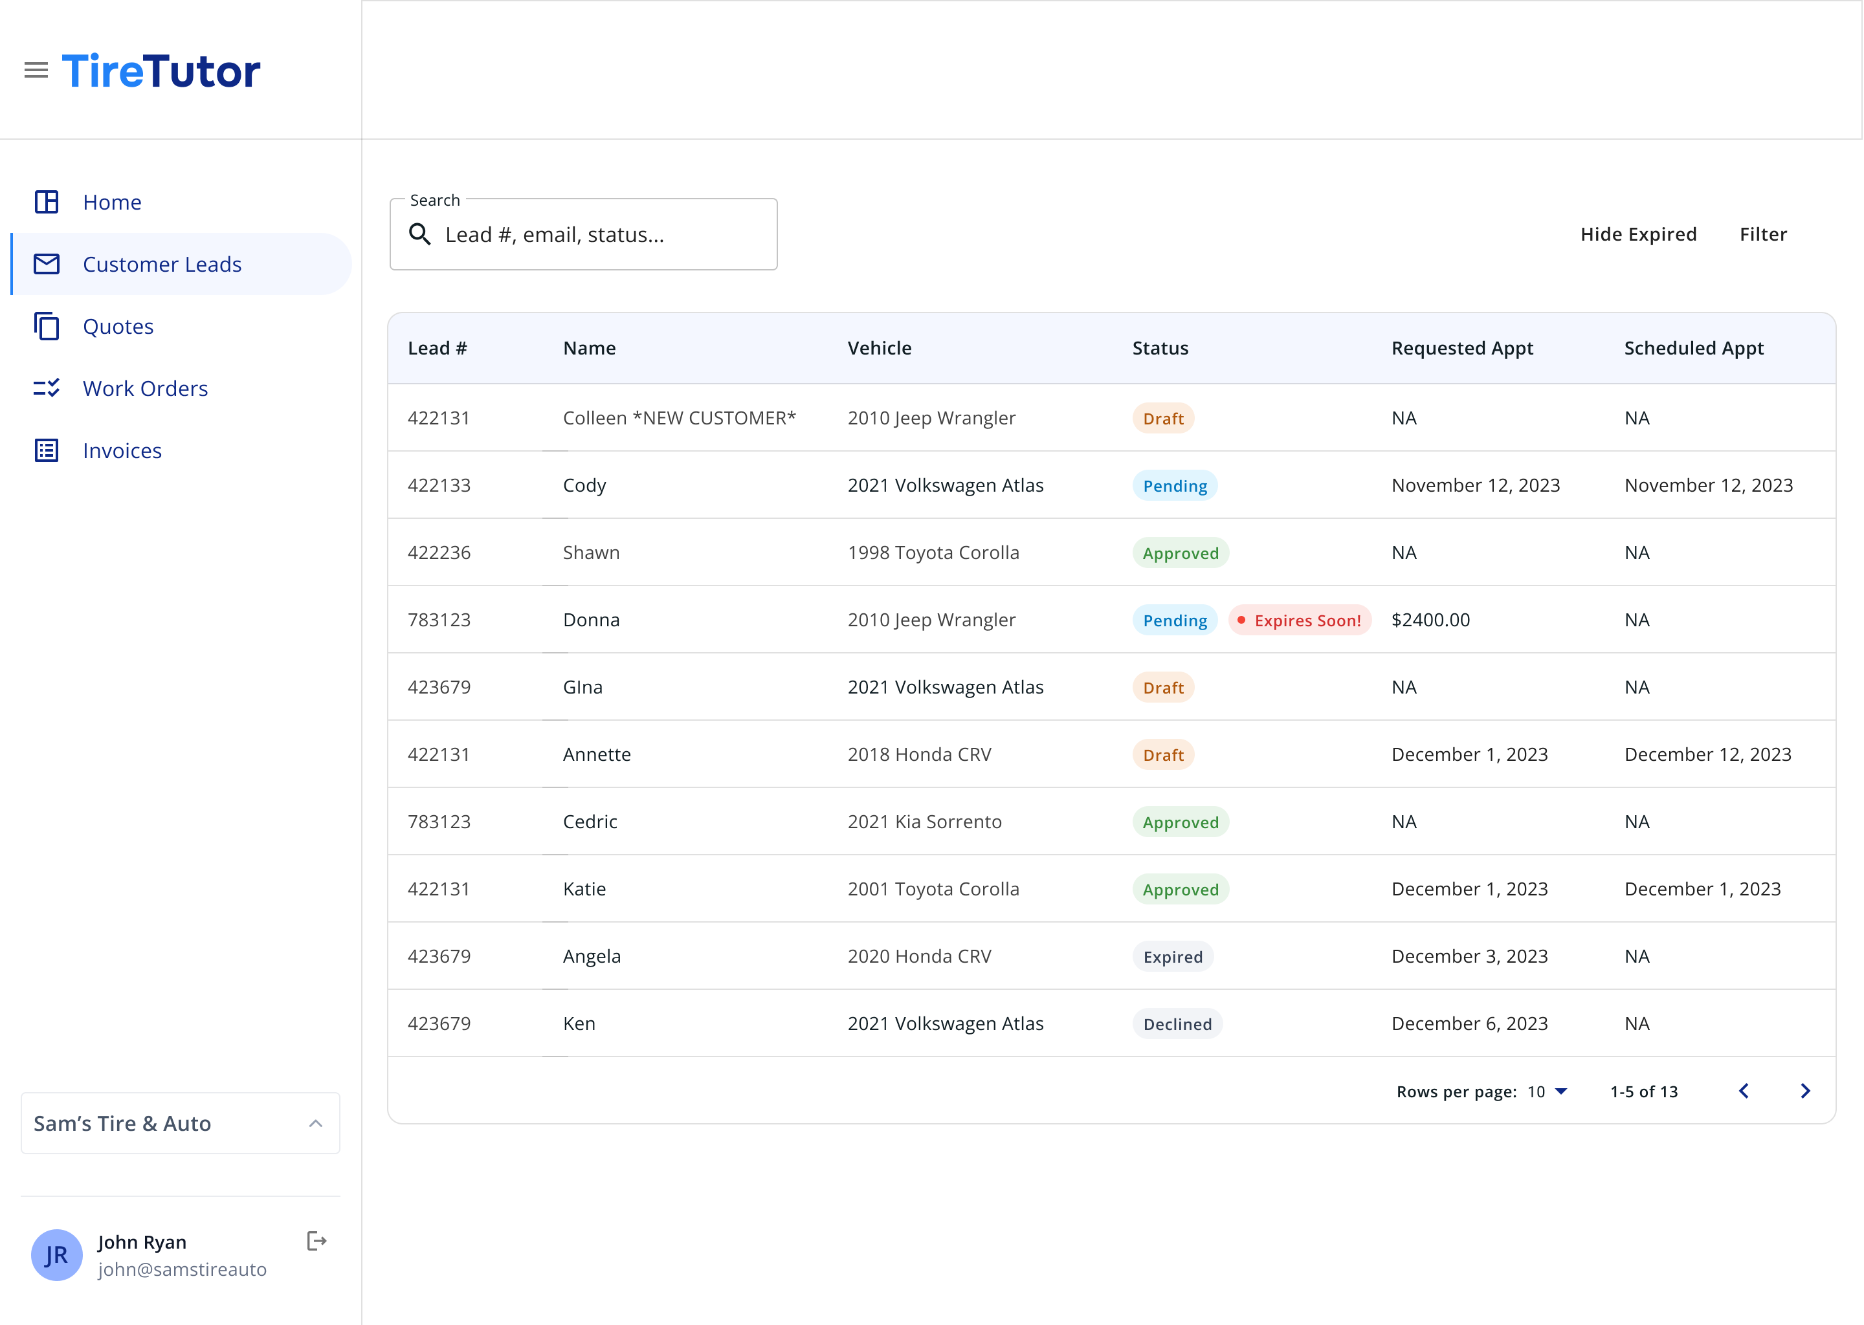The image size is (1864, 1325).
Task: Open Work Orders in the sidebar
Action: tap(145, 388)
